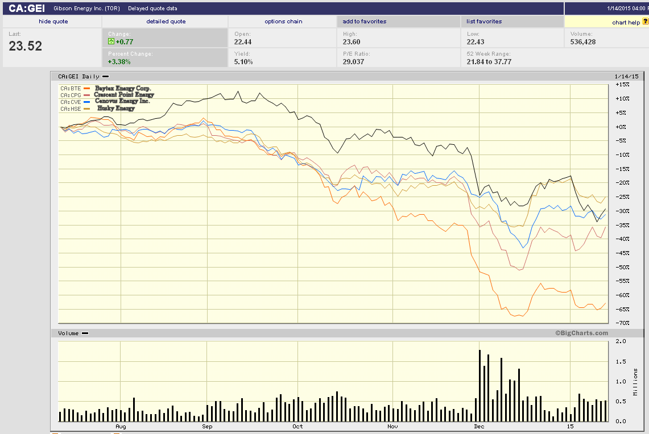Click the Baytex Energy Corp. legend label
The height and width of the screenshot is (434, 649).
click(123, 89)
